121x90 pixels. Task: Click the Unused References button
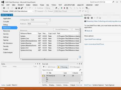click(62, 29)
